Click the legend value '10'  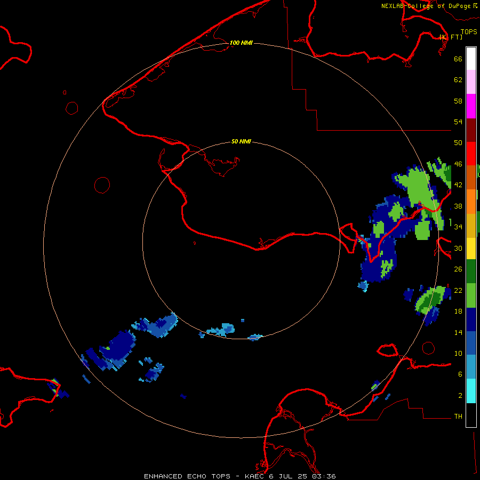tap(458, 354)
